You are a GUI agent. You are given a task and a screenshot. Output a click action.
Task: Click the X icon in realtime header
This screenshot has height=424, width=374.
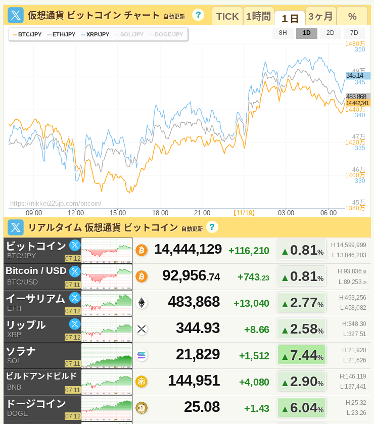[x=16, y=227]
